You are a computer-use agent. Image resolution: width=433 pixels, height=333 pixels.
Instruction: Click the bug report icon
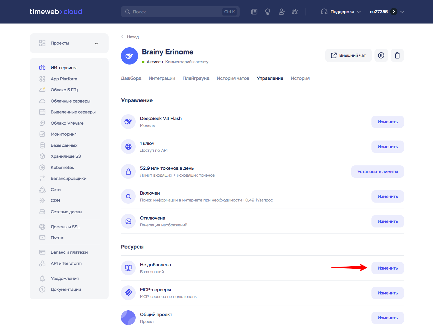pos(295,12)
